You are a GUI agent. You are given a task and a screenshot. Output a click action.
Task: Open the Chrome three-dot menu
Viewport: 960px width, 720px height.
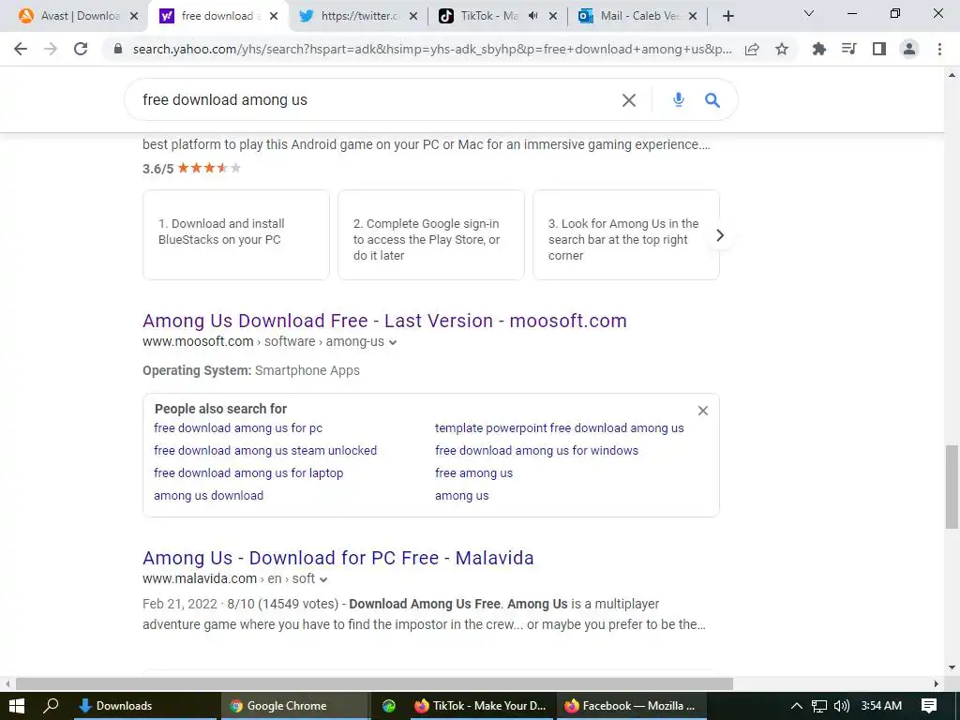[939, 49]
